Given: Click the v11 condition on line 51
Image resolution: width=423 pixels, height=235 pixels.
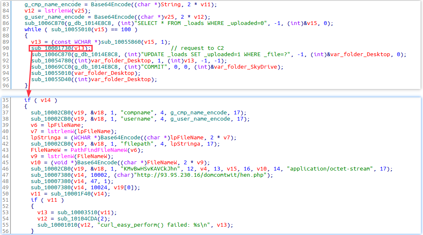Looking at the screenshot, I should click(x=52, y=200).
